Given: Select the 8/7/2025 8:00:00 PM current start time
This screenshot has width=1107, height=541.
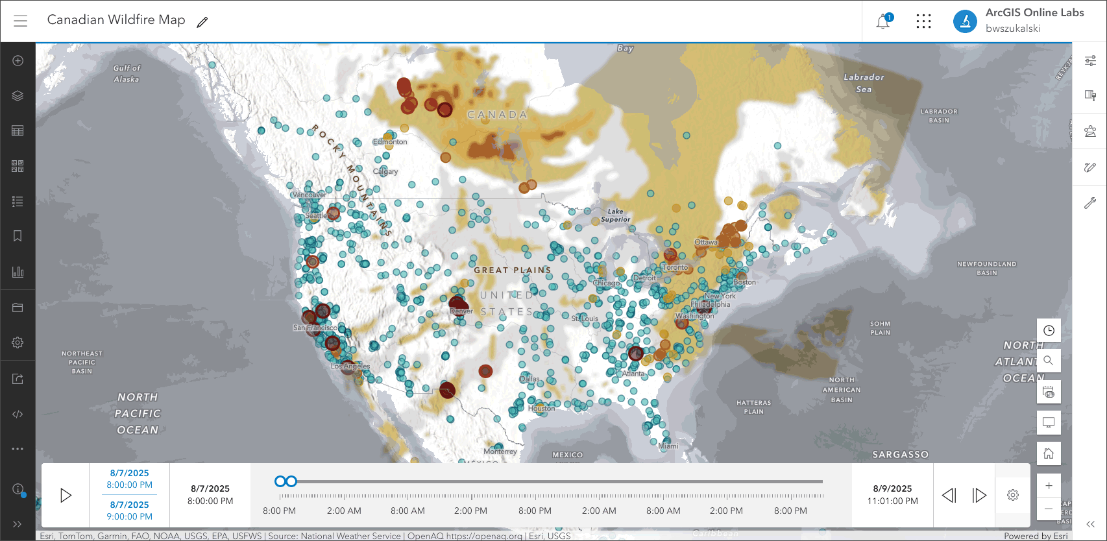Looking at the screenshot, I should tap(130, 479).
